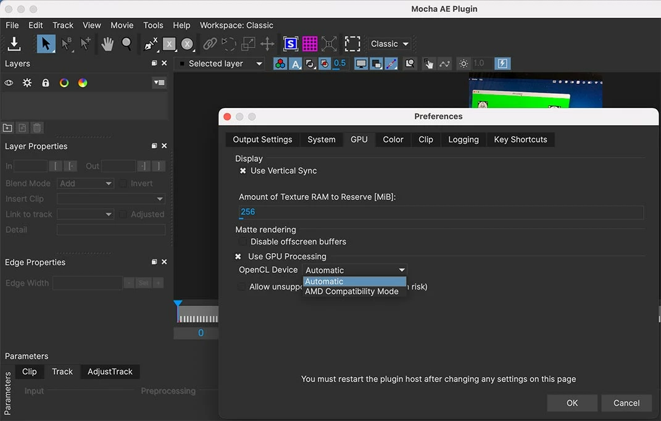Select the AdjustTrack parameters tab
Viewport: 661px width, 421px height.
110,372
